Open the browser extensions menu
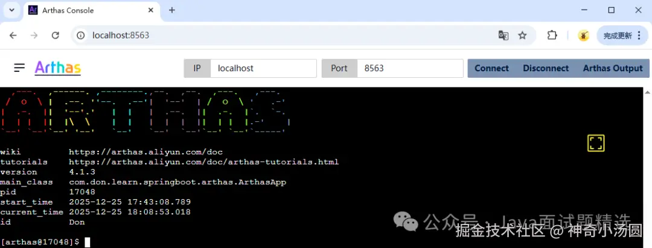652x248 pixels. click(x=552, y=36)
